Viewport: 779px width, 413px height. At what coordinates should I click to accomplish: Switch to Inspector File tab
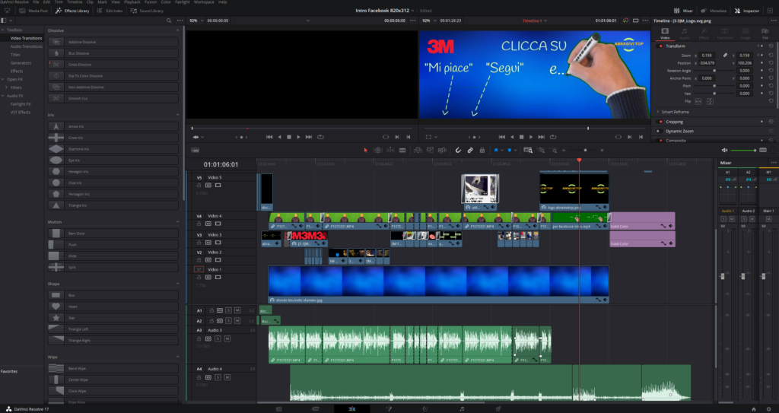[765, 33]
